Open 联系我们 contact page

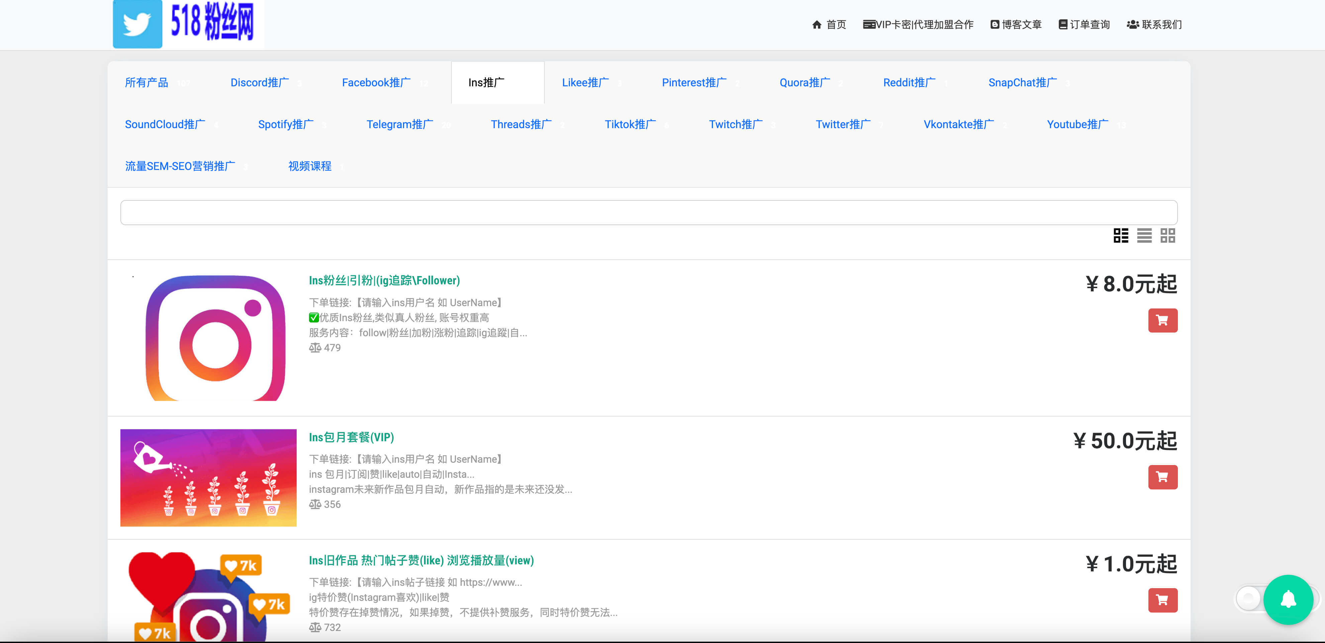tap(1154, 25)
